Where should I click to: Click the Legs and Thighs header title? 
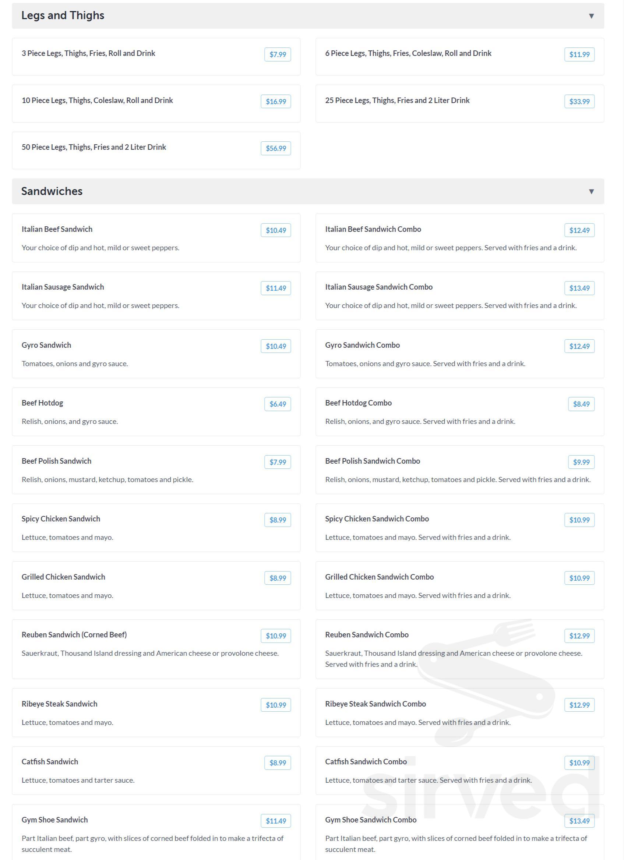[x=63, y=15]
